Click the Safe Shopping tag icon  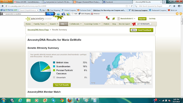point(79,14)
